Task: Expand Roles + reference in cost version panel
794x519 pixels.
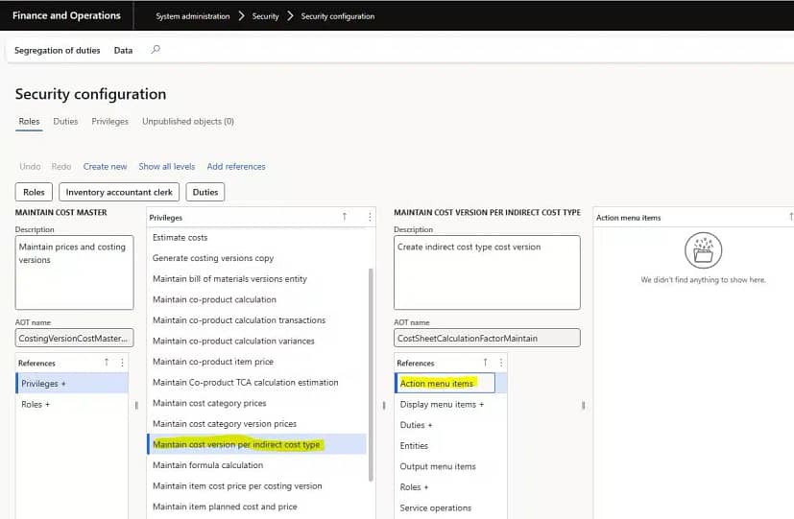Action: tap(450, 487)
